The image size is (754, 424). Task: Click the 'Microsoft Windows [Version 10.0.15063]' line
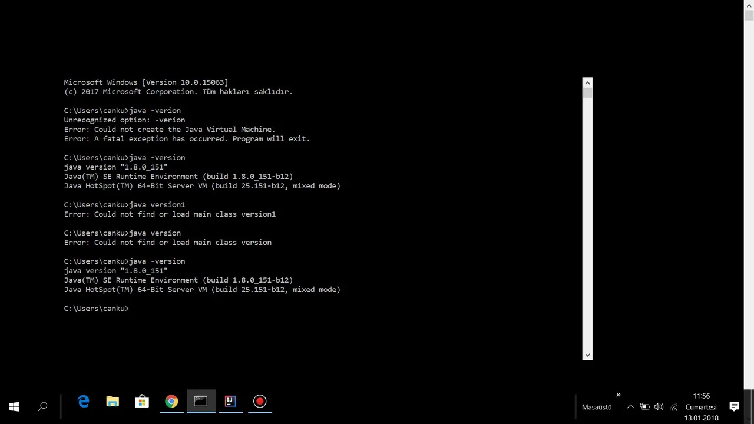146,82
